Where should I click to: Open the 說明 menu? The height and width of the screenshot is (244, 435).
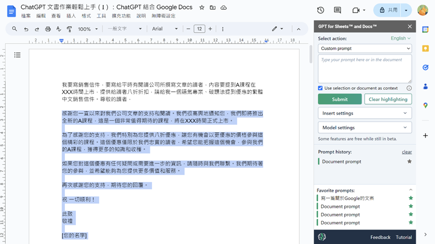tap(141, 16)
